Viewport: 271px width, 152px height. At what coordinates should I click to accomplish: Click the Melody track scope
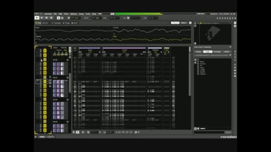click(74, 39)
